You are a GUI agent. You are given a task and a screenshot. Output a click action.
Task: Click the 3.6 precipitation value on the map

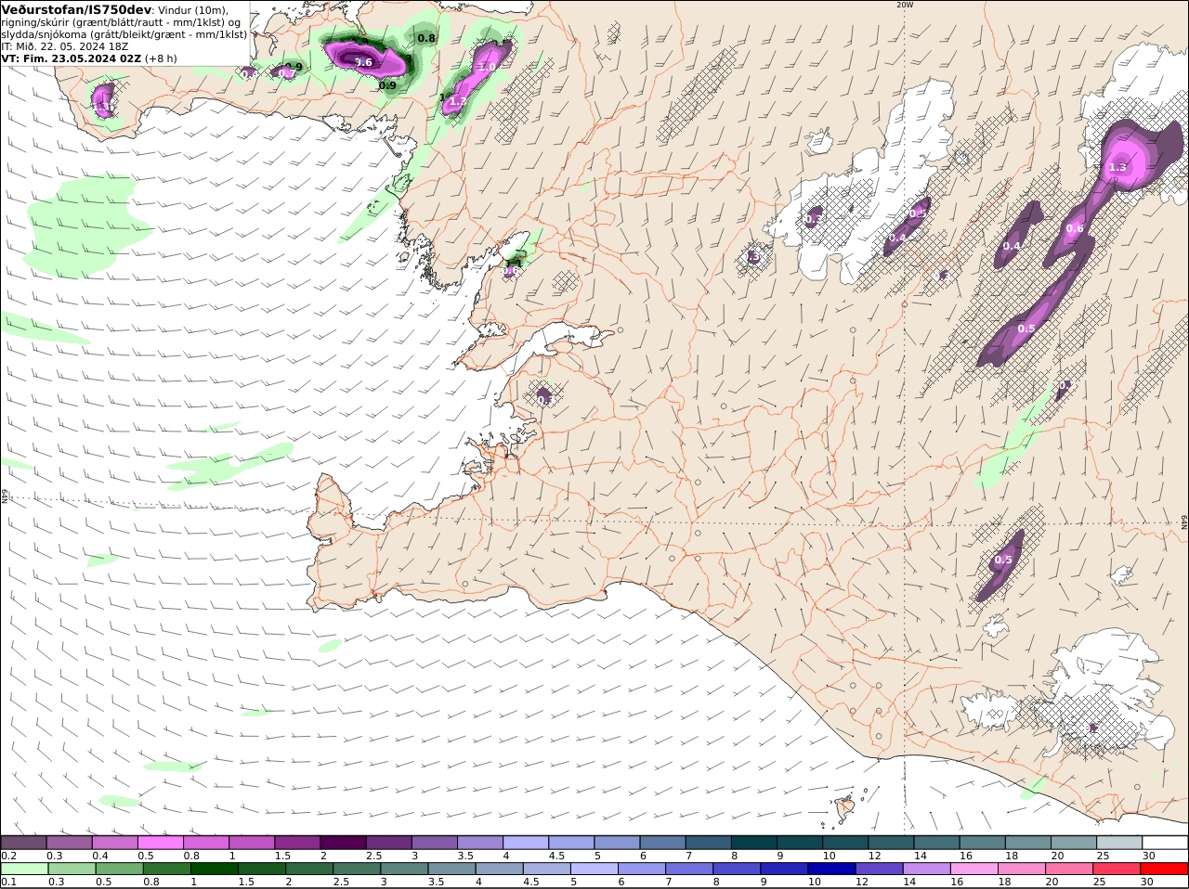point(363,62)
